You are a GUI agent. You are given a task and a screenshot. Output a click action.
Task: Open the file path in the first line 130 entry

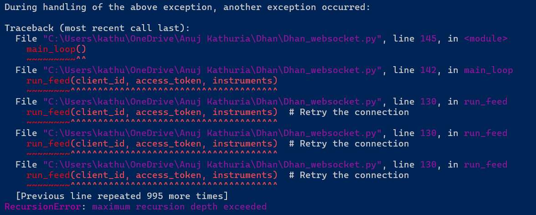[212, 102]
